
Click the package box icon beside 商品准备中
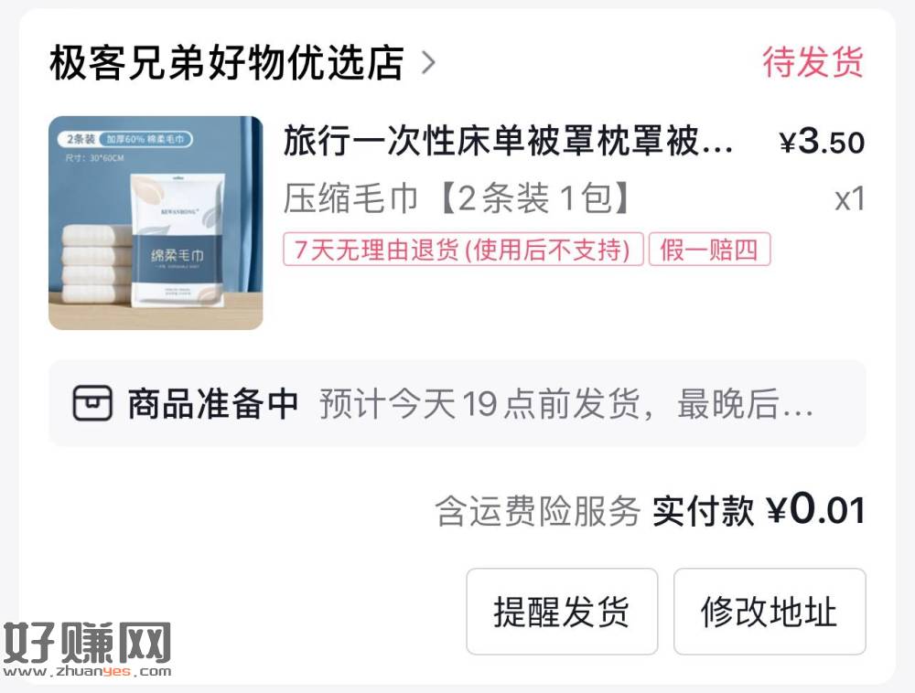point(92,403)
